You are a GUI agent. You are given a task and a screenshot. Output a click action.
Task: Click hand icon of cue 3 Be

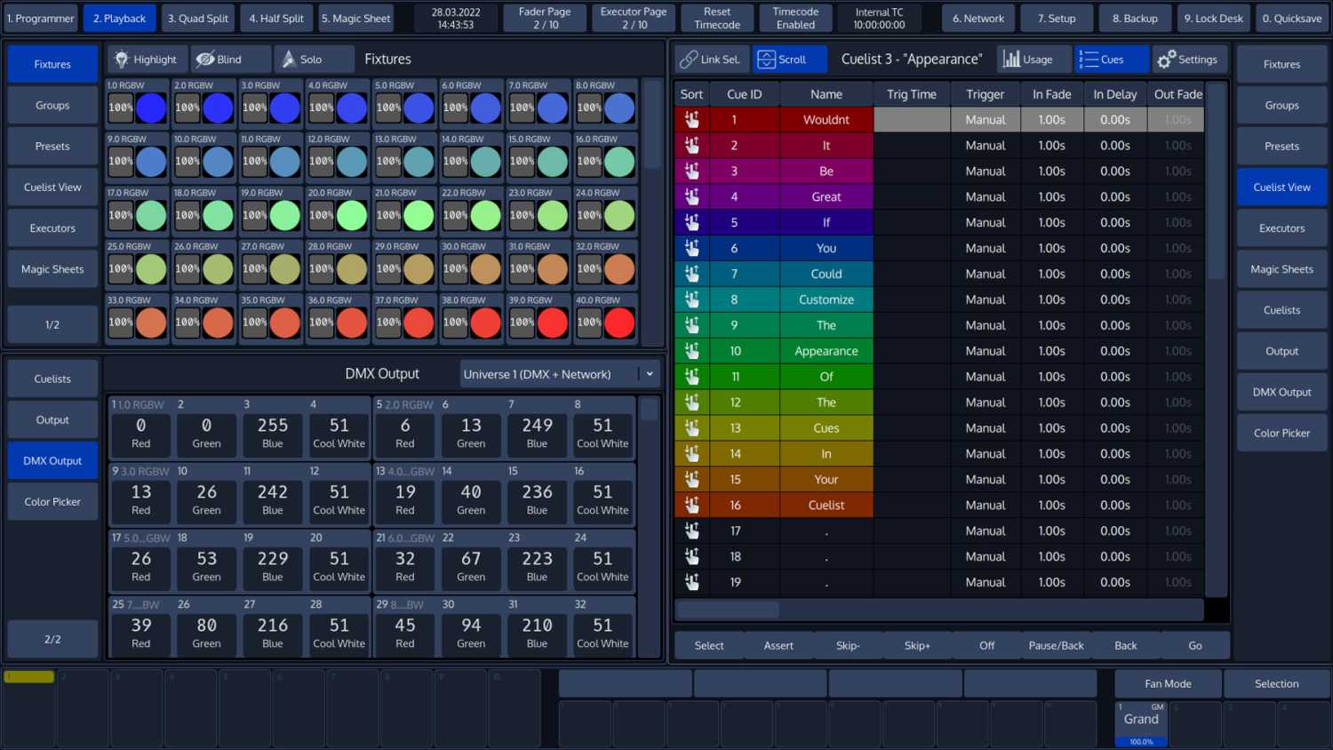[691, 172]
